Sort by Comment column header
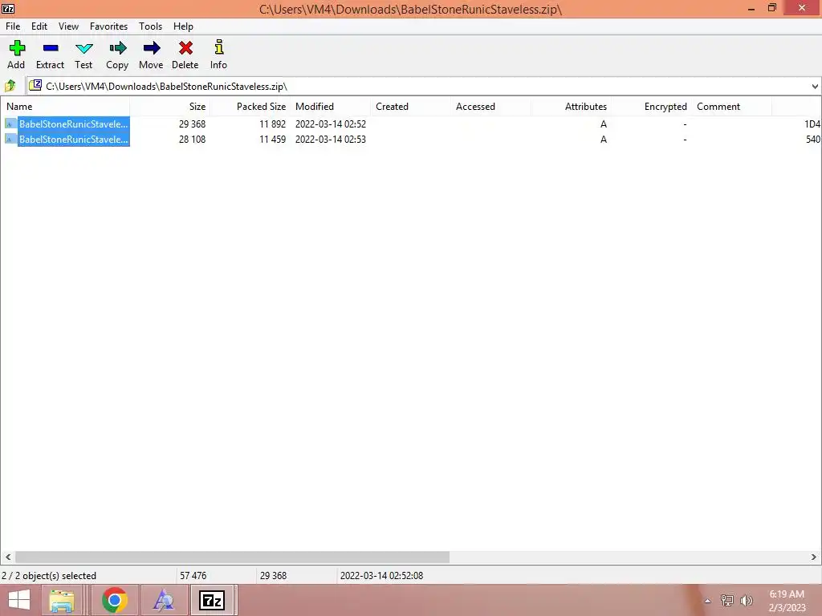 coord(731,107)
